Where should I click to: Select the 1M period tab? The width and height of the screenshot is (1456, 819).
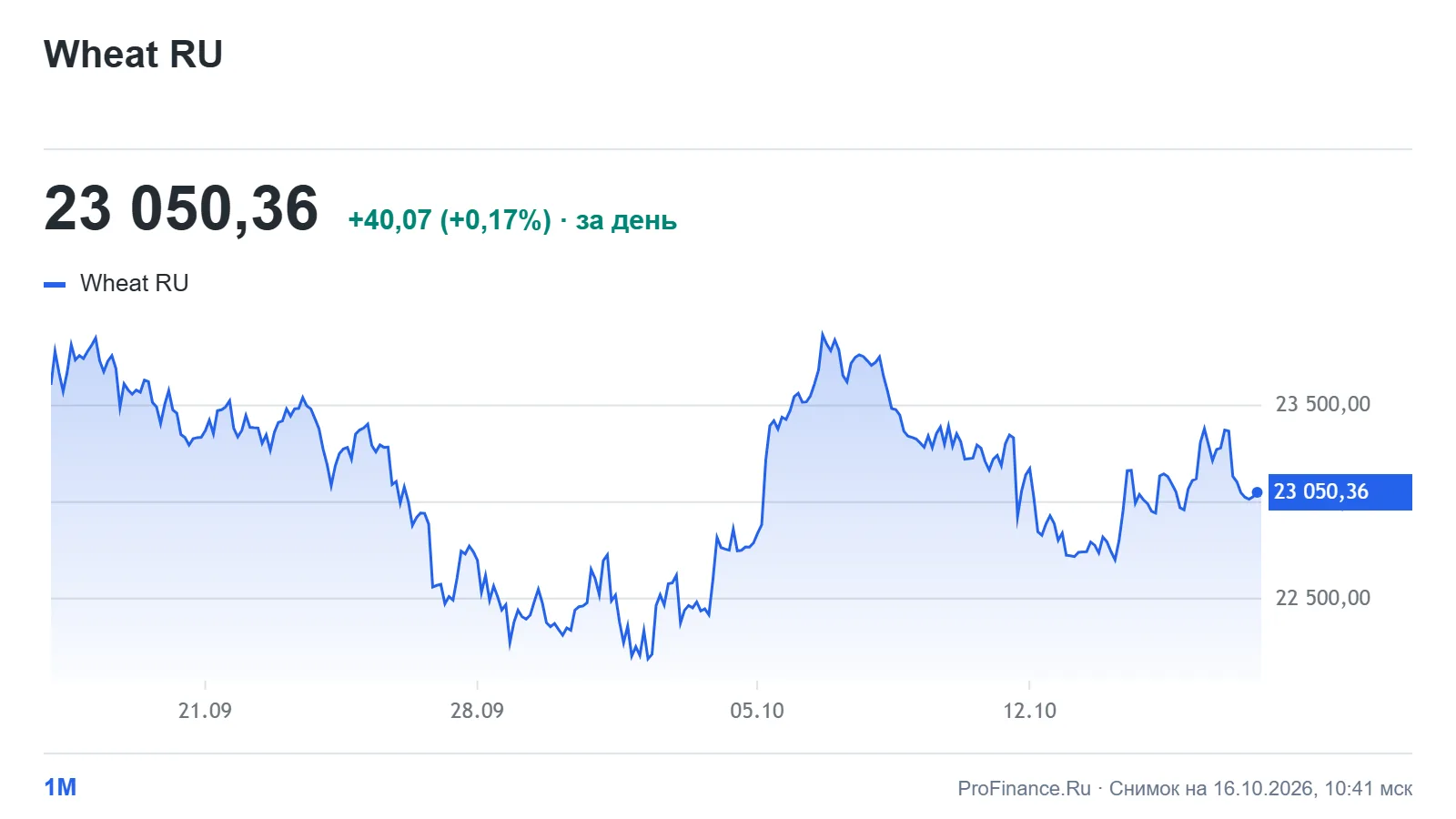(60, 787)
